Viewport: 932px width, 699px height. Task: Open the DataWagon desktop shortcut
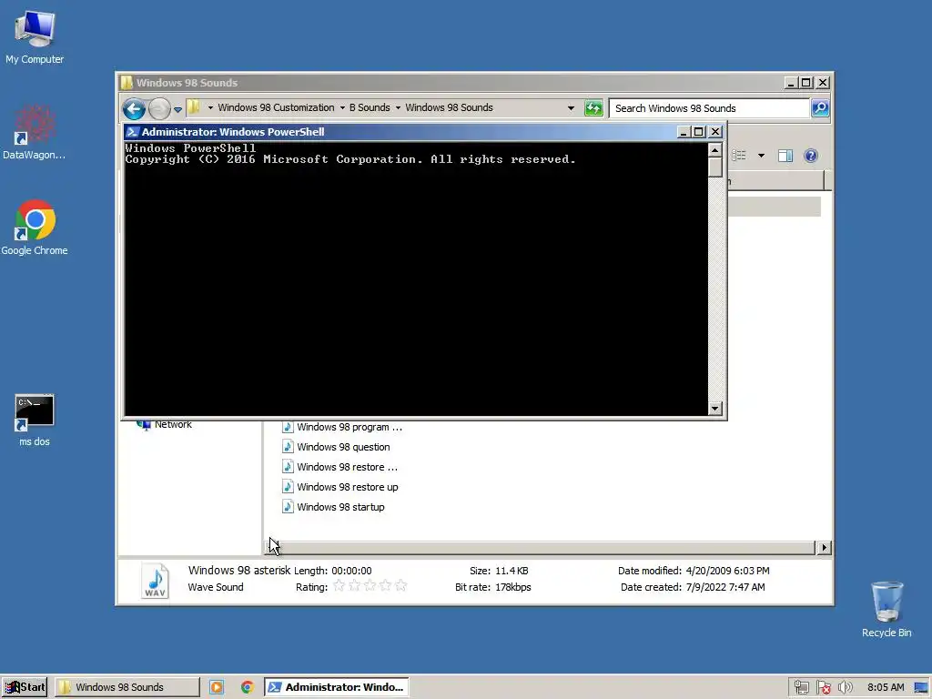35,132
